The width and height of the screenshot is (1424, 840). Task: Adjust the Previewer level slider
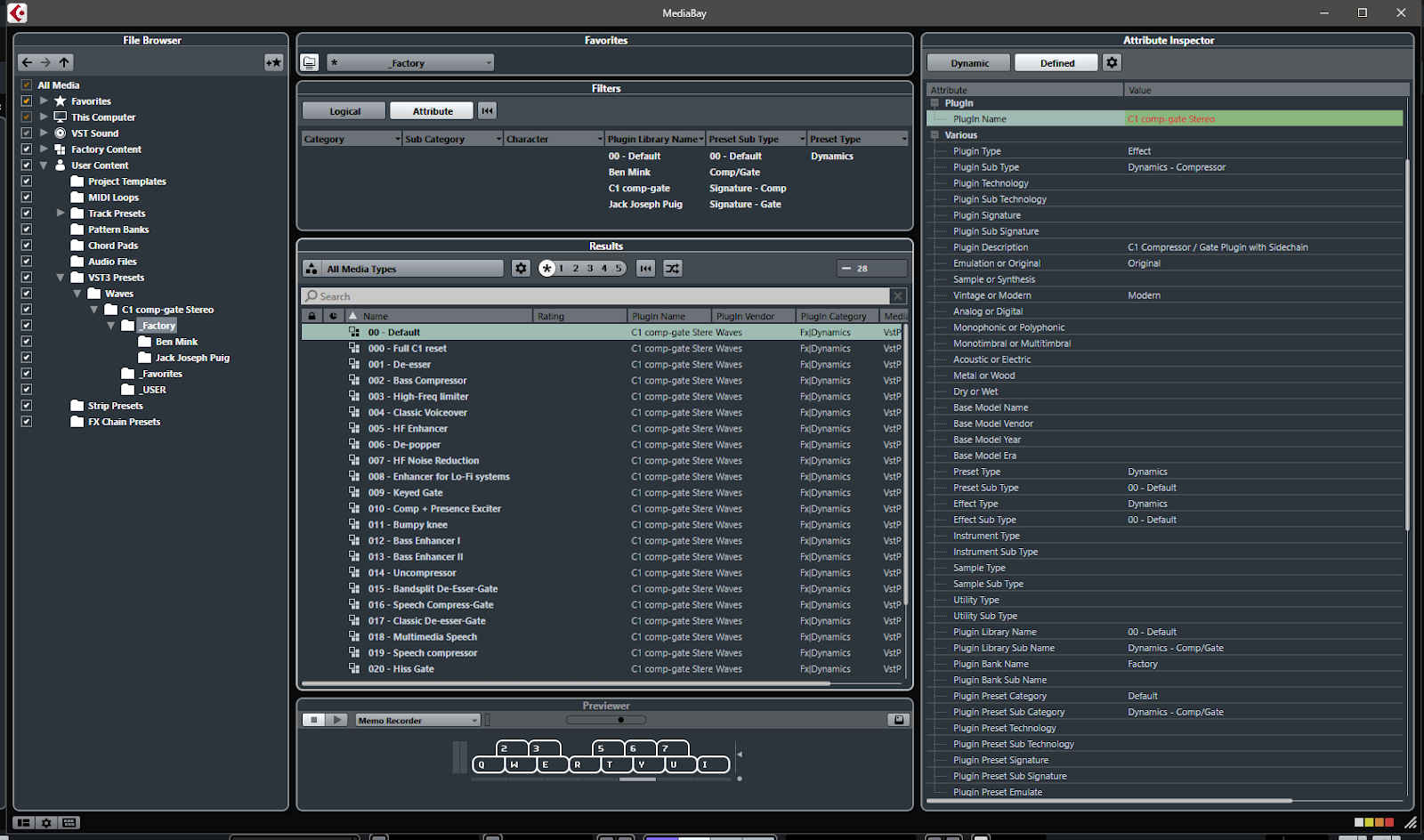[606, 720]
